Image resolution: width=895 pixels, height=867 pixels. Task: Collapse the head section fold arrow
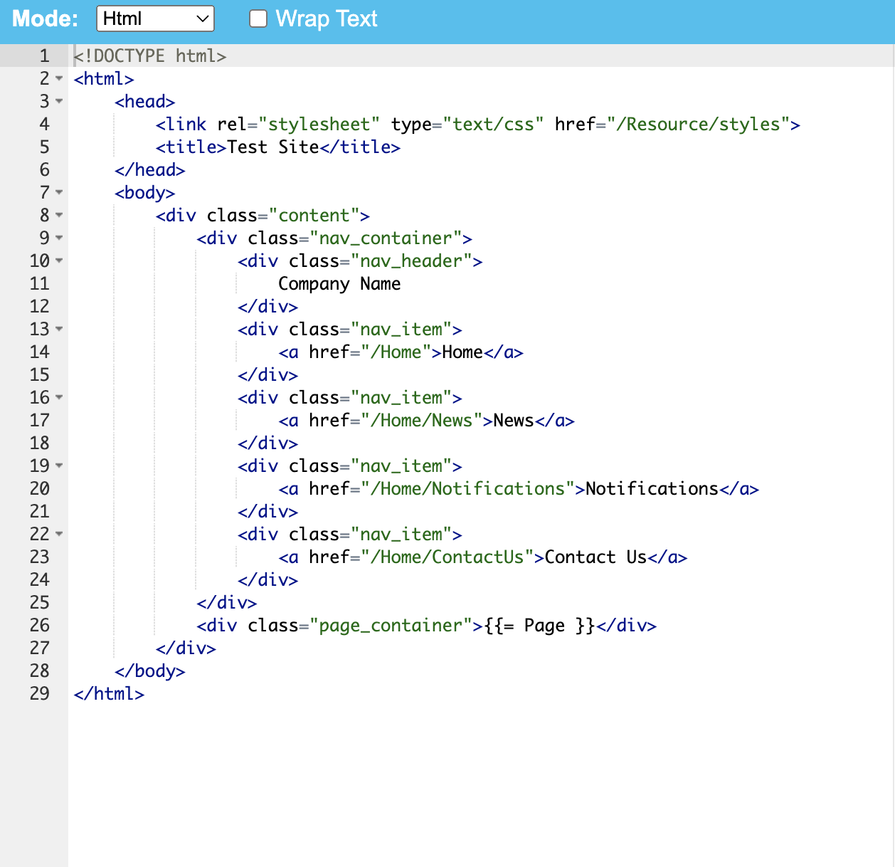pos(59,101)
